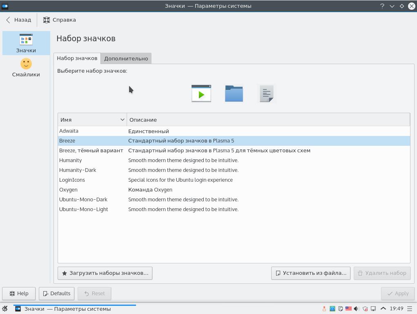This screenshot has height=314, width=417.
Task: Select Breeze тёмный вариант theme row
Action: pos(91,150)
